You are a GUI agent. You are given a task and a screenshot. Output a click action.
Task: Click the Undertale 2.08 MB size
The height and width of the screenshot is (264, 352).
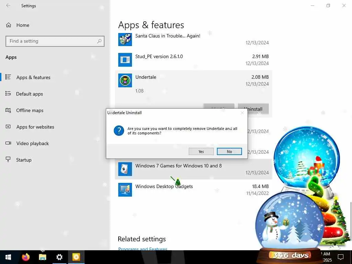coord(260,77)
